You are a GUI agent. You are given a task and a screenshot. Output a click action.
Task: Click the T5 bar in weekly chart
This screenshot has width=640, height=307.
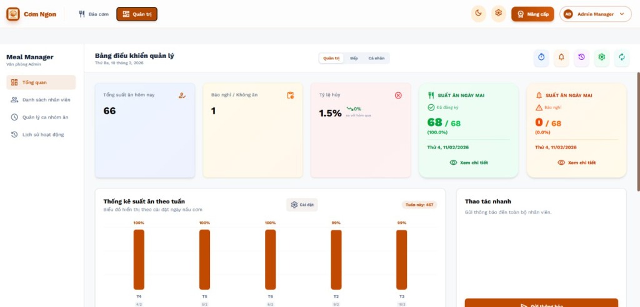(204, 259)
